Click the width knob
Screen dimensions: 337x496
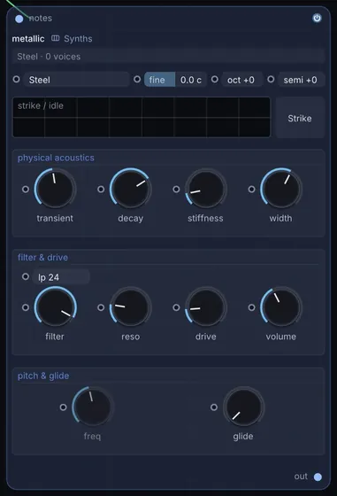[281, 189]
